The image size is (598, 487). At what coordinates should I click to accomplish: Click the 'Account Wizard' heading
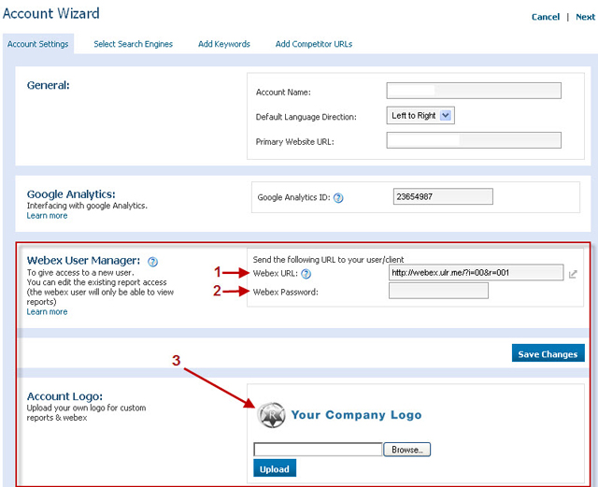click(51, 13)
